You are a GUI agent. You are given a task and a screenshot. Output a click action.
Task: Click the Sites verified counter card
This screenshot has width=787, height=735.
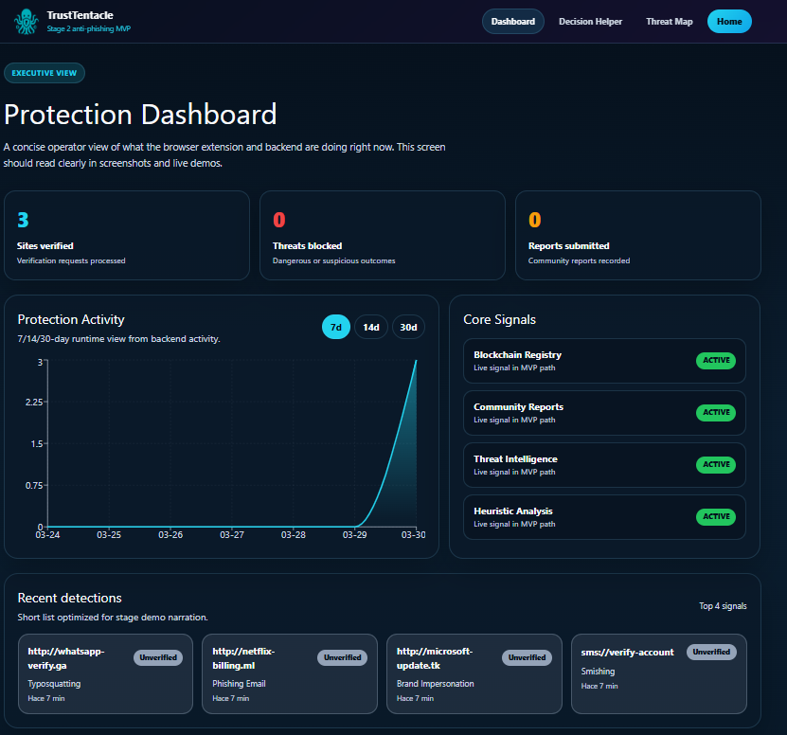click(x=127, y=235)
